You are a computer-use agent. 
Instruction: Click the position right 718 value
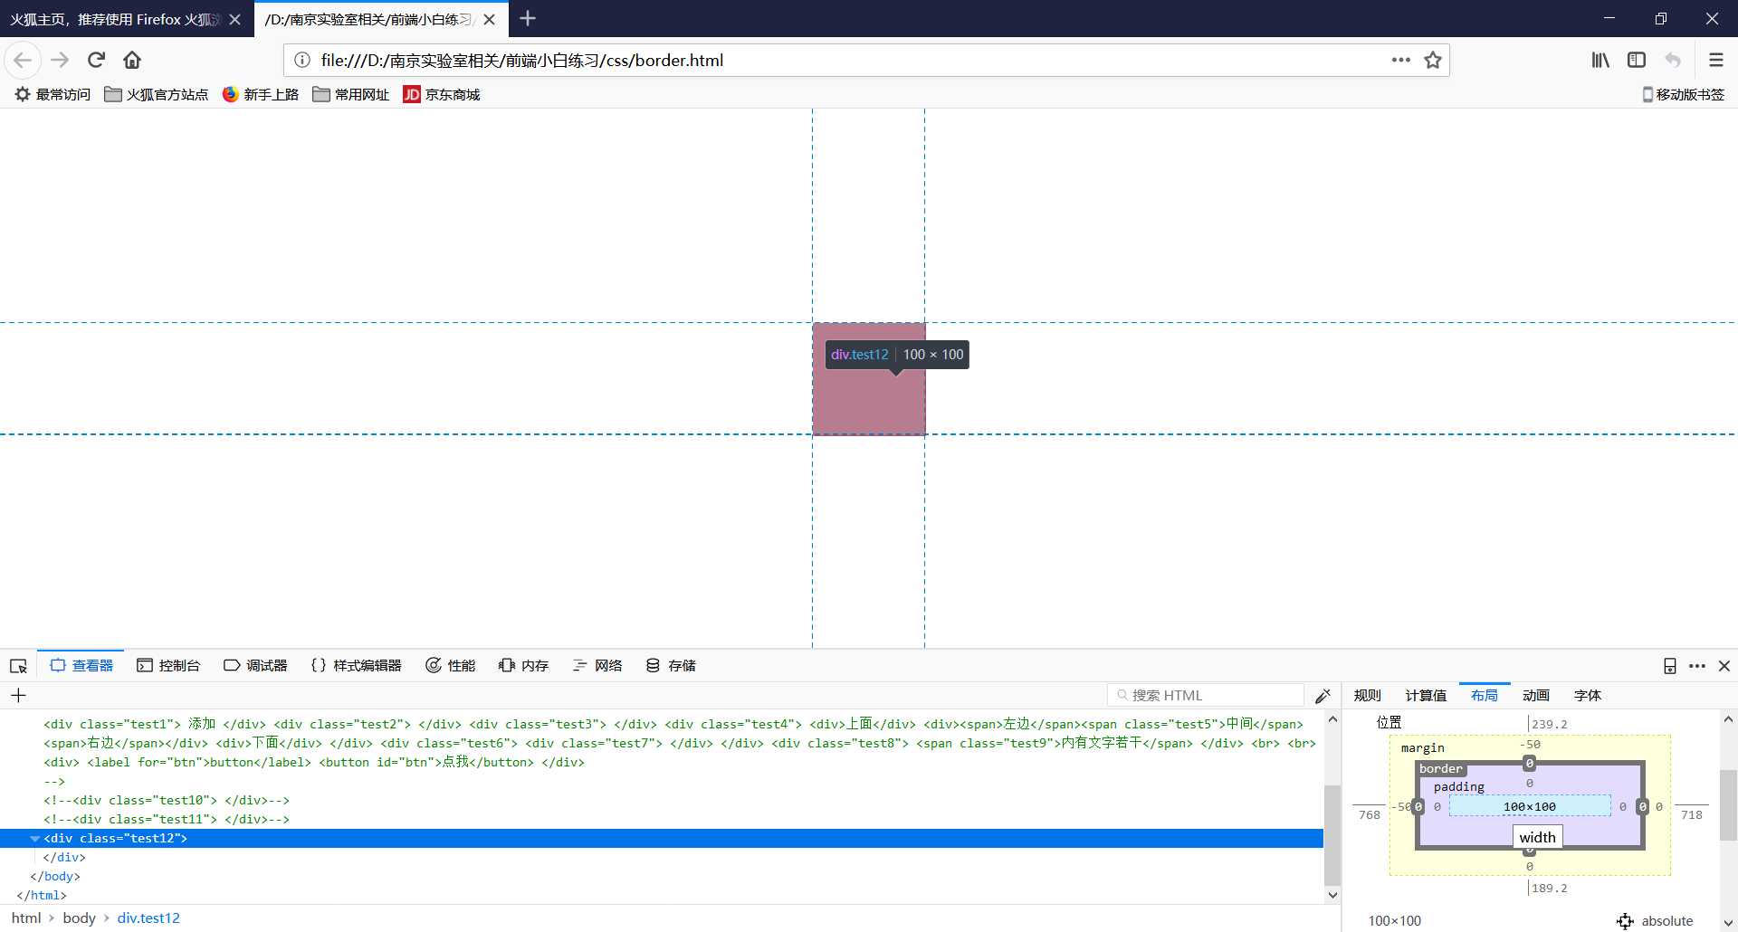click(1692, 814)
